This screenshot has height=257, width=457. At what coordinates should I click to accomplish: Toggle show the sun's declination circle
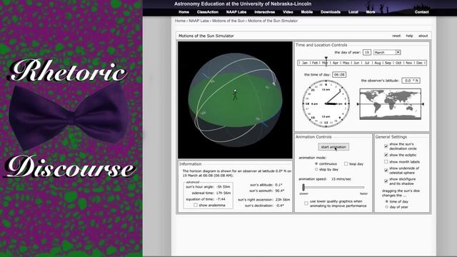coord(386,146)
